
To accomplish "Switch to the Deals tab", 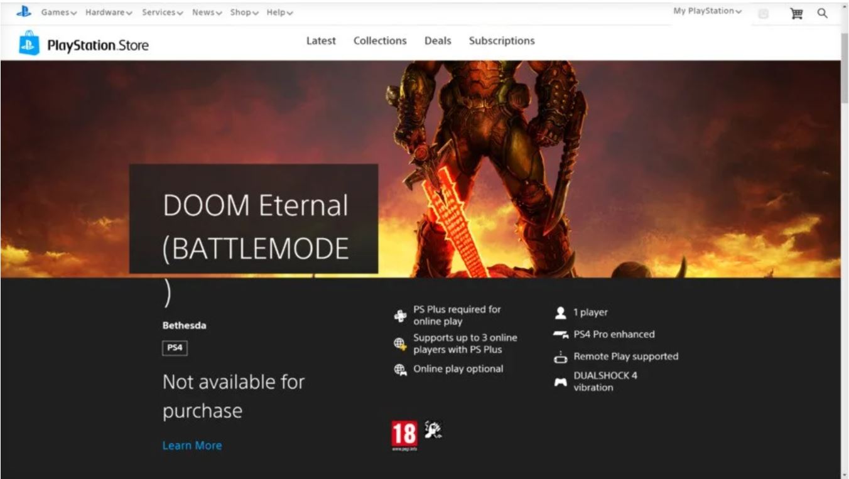I will coord(438,41).
